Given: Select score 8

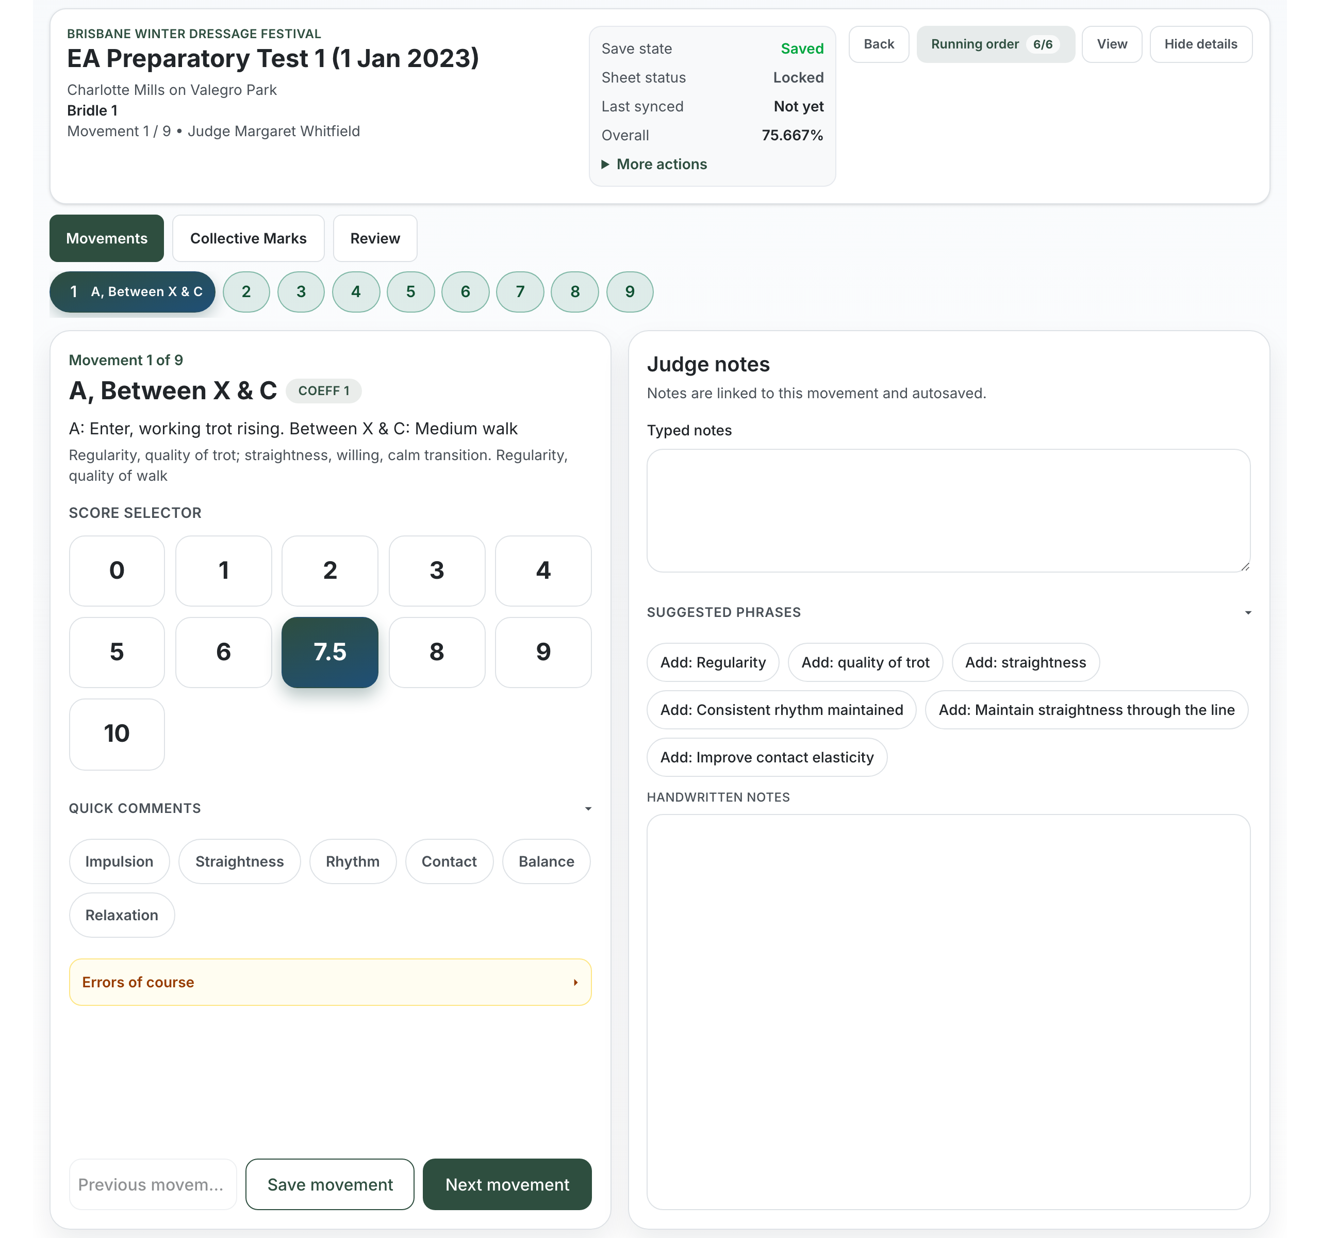Looking at the screenshot, I should [x=437, y=651].
